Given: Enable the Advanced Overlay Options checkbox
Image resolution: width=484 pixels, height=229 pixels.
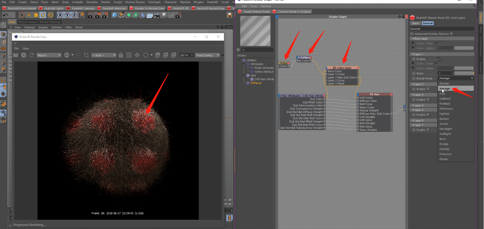Looking at the screenshot, I should click(452, 34).
